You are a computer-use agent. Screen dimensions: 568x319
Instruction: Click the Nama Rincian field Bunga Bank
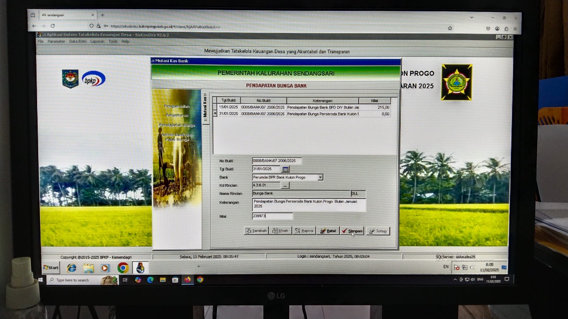coord(301,194)
